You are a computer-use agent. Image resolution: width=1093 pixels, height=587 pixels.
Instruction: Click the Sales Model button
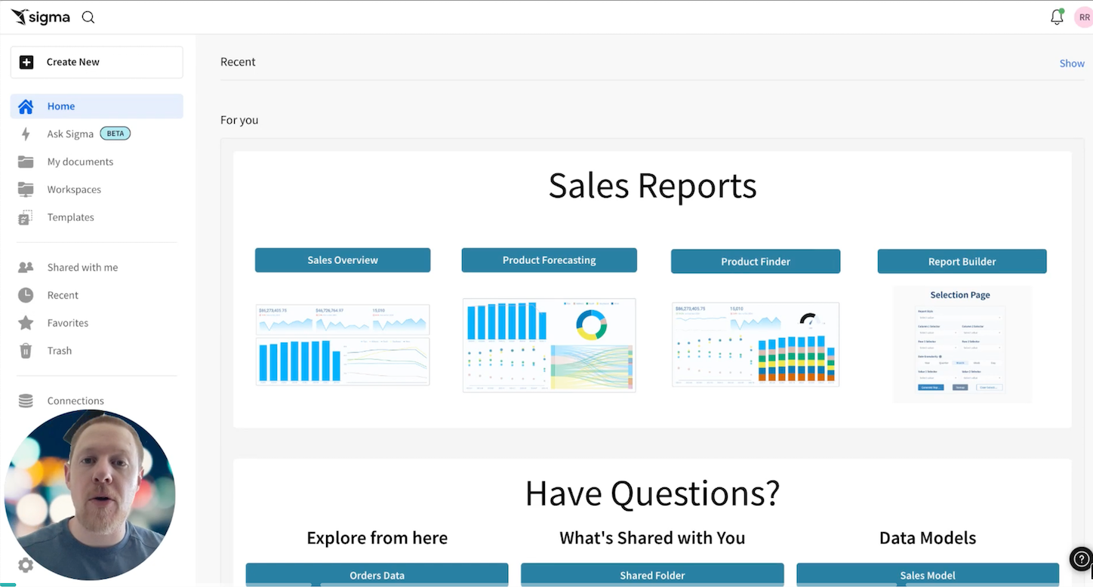point(928,575)
